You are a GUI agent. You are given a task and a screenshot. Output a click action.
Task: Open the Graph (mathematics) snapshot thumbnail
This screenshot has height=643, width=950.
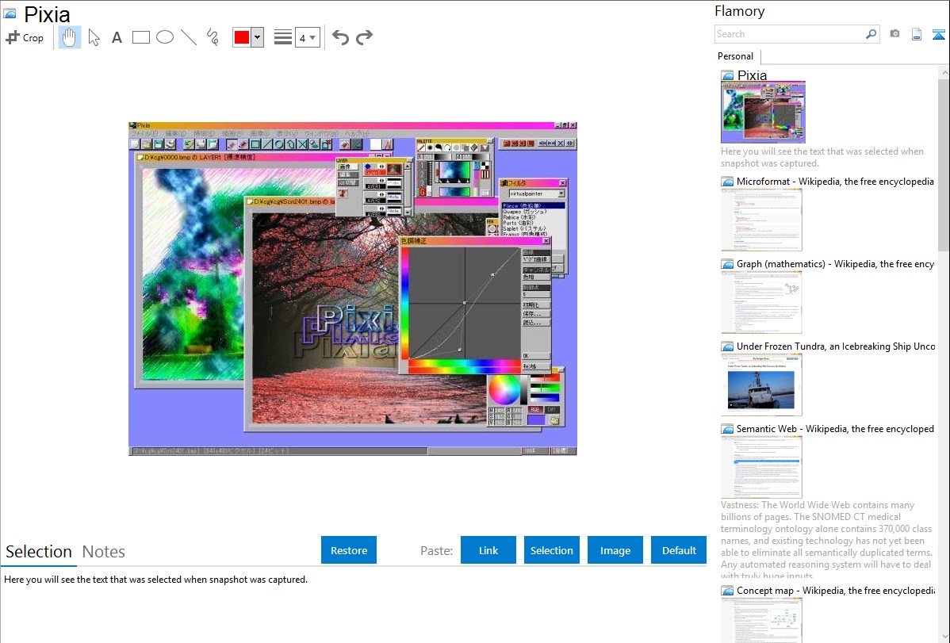coord(761,302)
